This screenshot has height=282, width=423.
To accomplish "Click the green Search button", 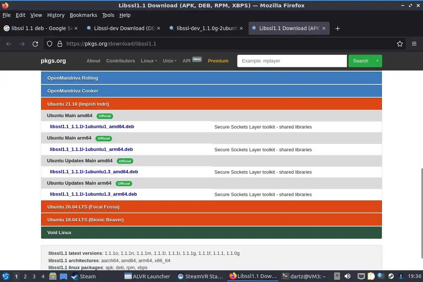I will tap(361, 61).
